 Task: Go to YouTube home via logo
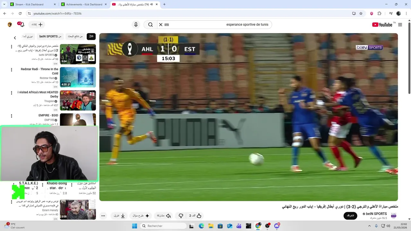pos(382,25)
